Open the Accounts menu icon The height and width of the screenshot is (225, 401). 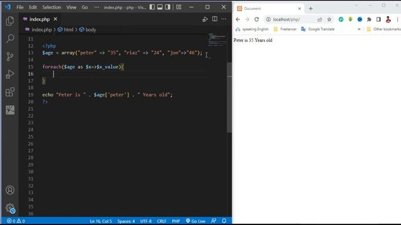click(10, 190)
